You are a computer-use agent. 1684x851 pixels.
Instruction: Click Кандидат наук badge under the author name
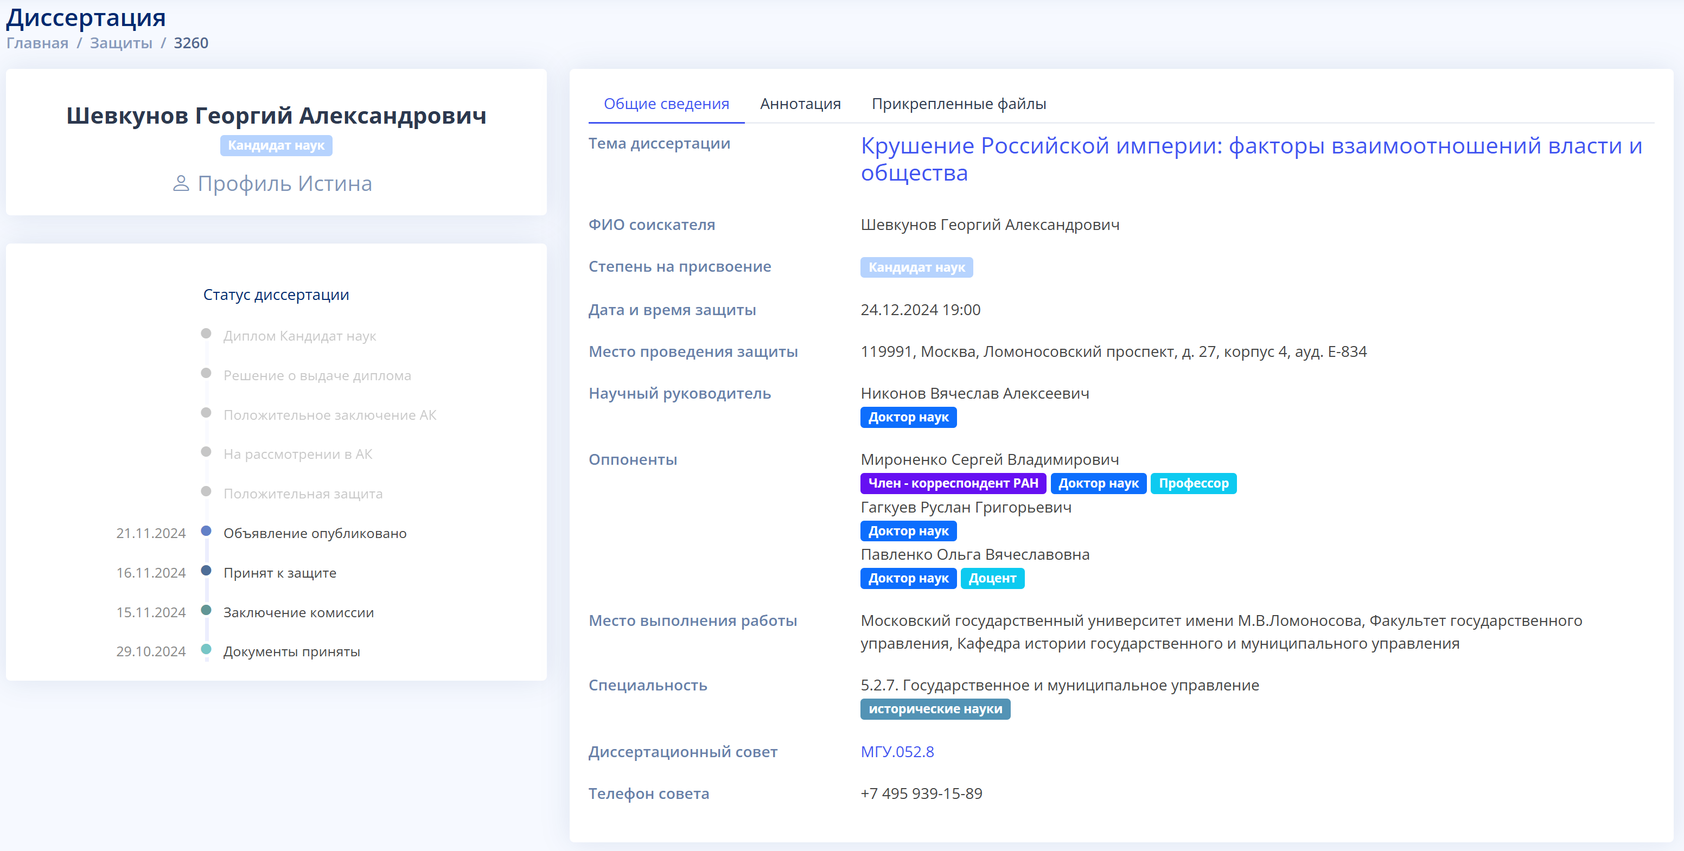[276, 145]
